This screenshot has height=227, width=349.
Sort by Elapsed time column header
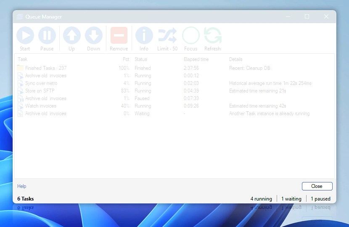[x=196, y=59]
